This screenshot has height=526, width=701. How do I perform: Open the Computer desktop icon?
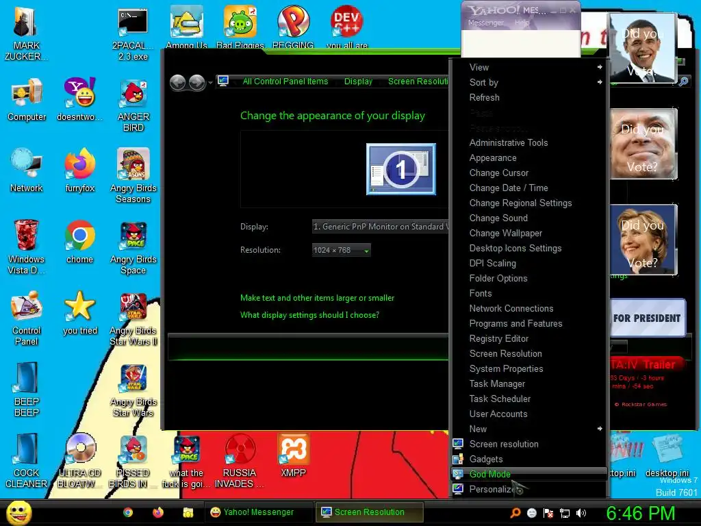coord(27,99)
